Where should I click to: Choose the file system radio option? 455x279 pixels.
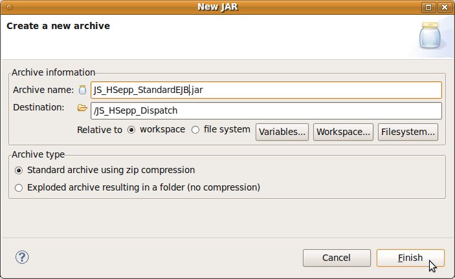coord(196,130)
